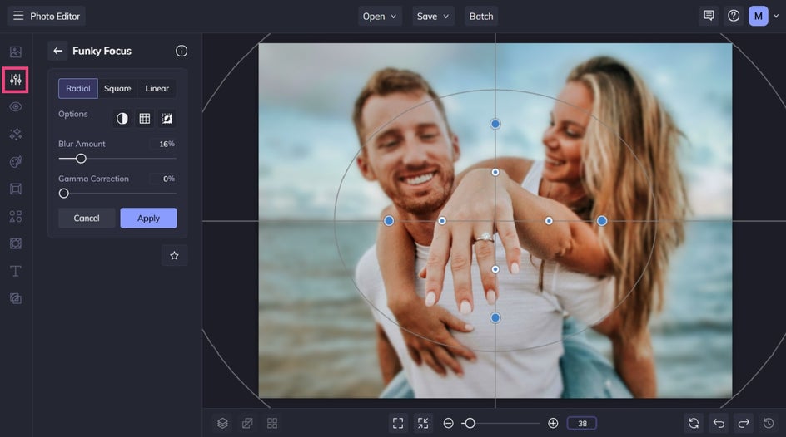
Task: Toggle the crop-frame option icon
Action: click(167, 119)
